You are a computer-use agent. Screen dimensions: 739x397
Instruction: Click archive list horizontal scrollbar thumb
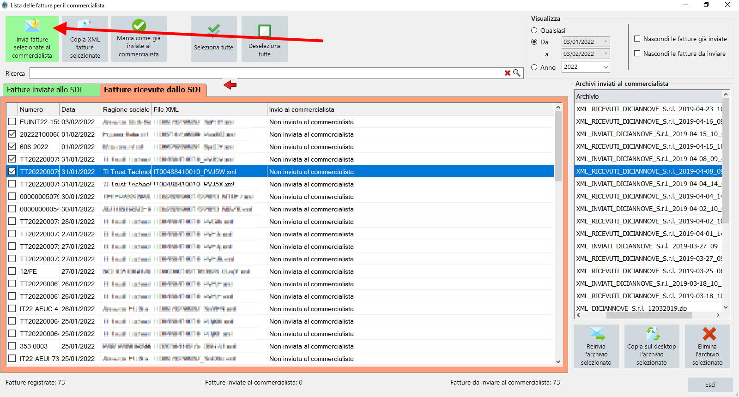click(x=649, y=315)
